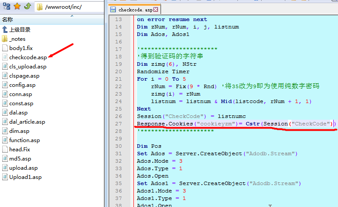Click the 'Ados.Mode = 3' line
This screenshot has height=207, width=338.
[160, 161]
